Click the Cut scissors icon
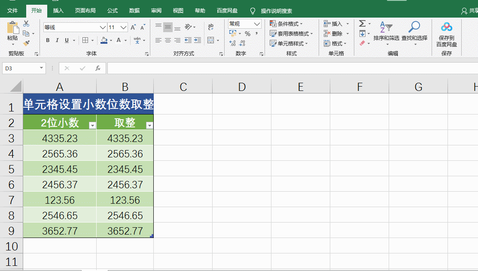 tap(26, 24)
